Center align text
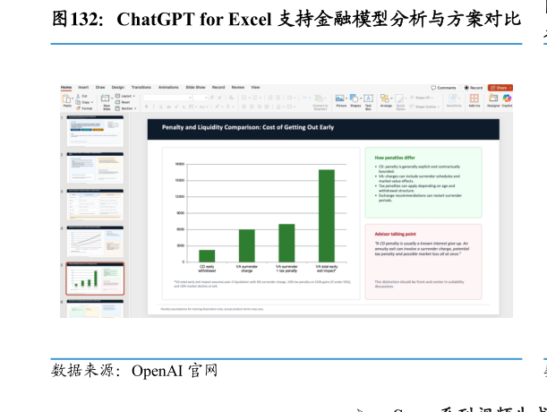 point(252,107)
